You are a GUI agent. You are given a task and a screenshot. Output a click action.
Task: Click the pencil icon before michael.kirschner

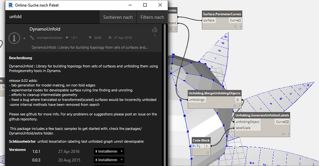(32, 38)
